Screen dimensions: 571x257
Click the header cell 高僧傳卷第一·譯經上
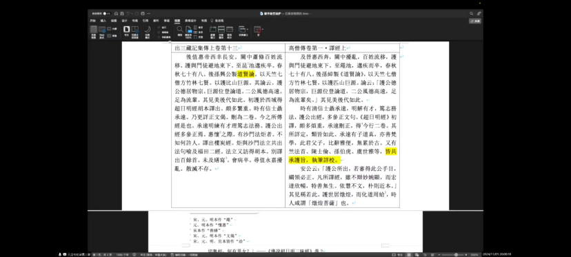tap(317, 48)
